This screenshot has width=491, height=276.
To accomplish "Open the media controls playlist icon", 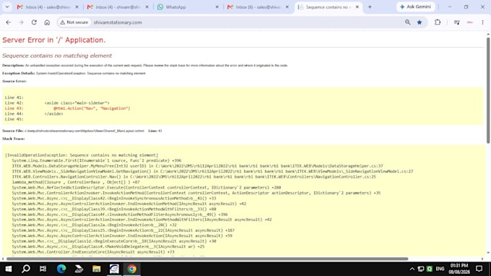I will coord(457,22).
